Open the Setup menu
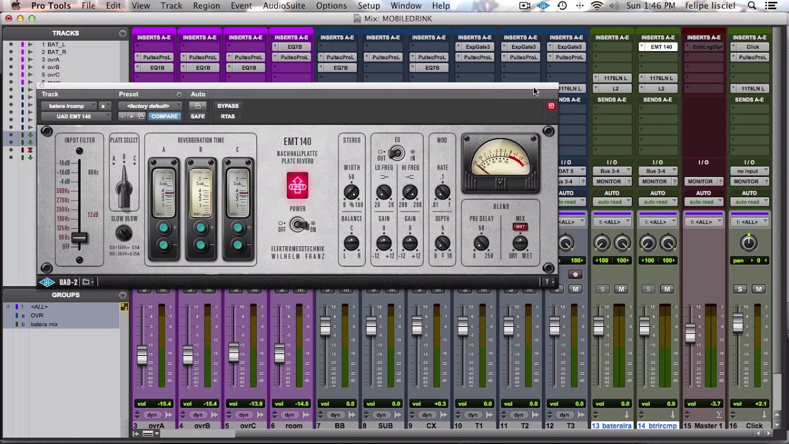This screenshot has height=444, width=789. 369,6
